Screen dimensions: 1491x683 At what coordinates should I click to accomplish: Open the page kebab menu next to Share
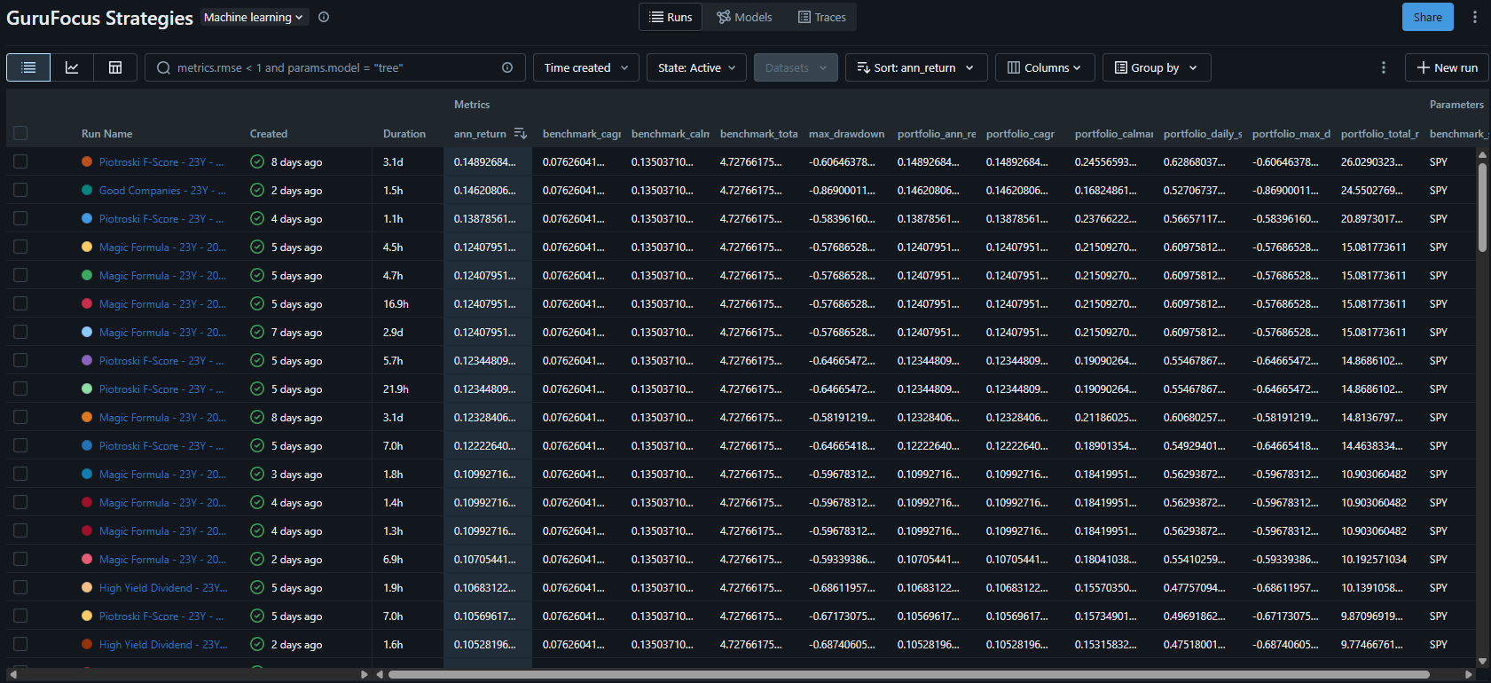click(1474, 17)
